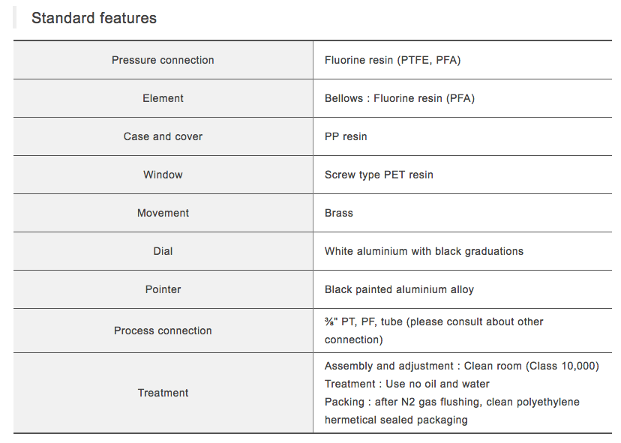Click 'Screw type PET resin' text
This screenshot has width=621, height=443.
(379, 175)
